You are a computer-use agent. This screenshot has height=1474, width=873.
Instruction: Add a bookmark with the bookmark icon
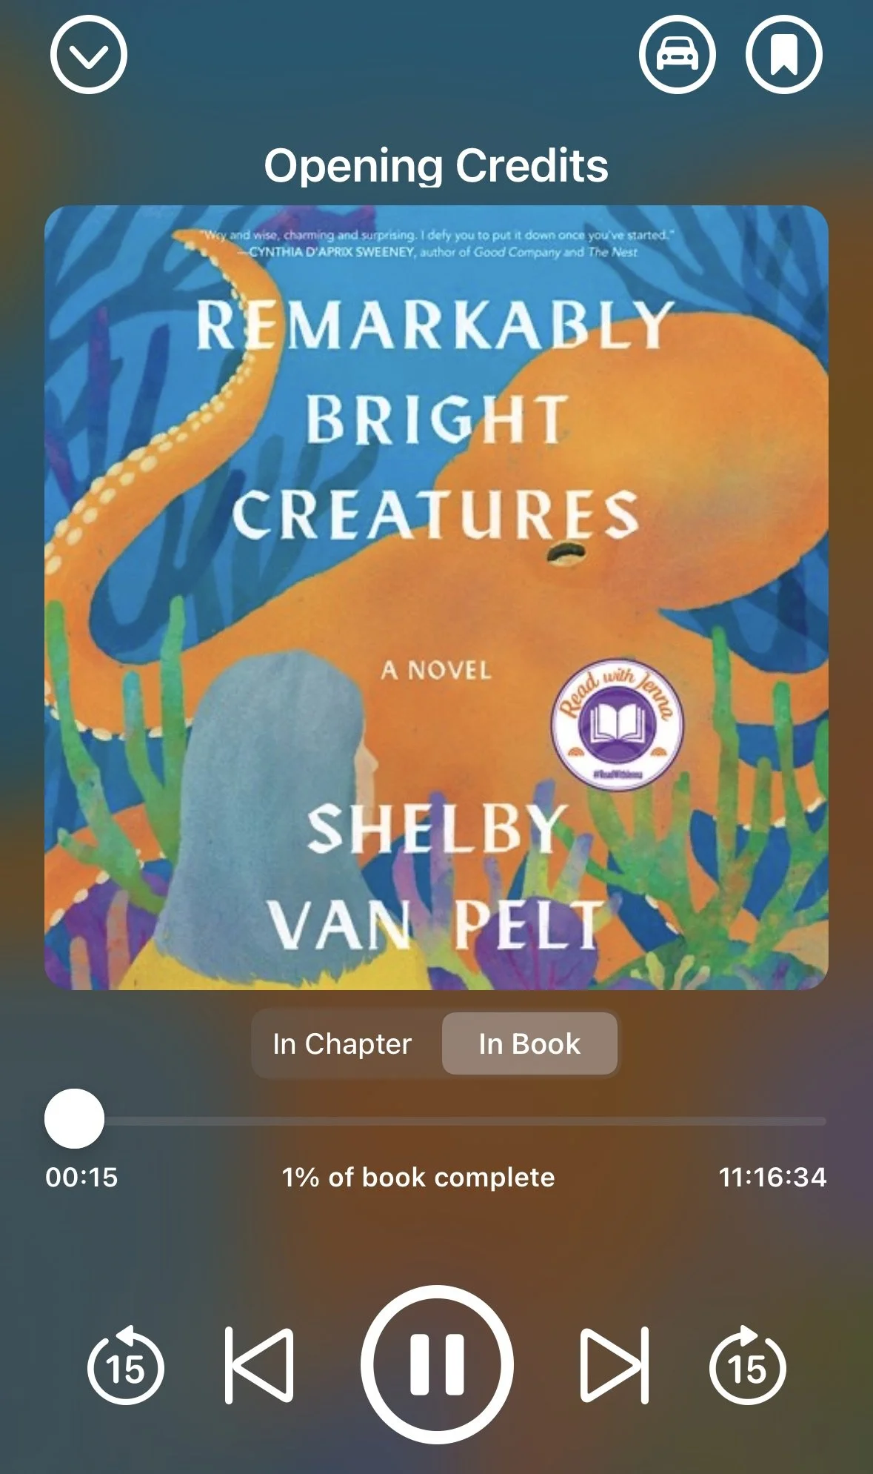click(x=783, y=55)
